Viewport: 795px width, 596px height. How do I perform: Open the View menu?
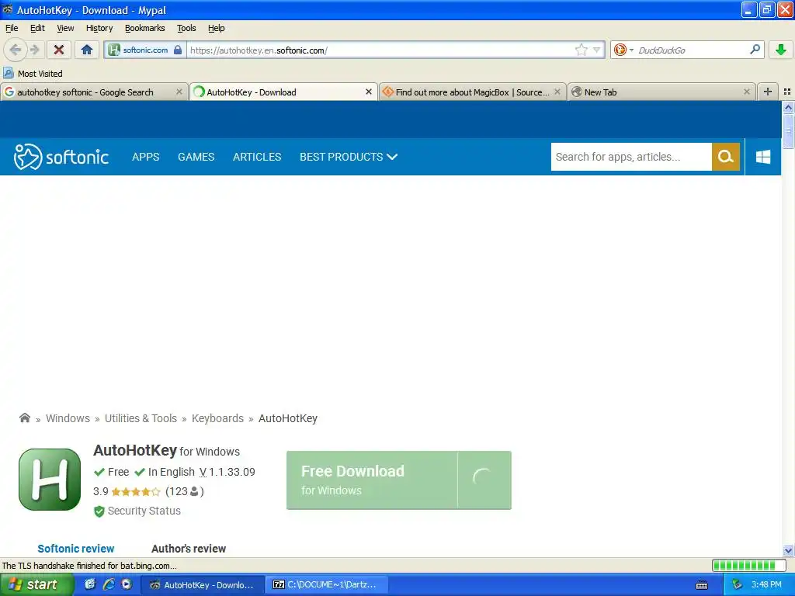coord(65,28)
